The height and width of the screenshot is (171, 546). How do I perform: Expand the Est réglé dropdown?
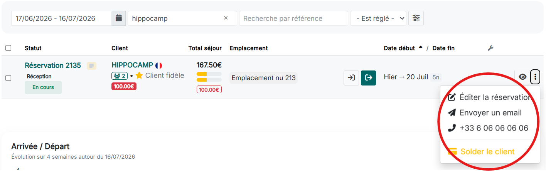pos(378,18)
